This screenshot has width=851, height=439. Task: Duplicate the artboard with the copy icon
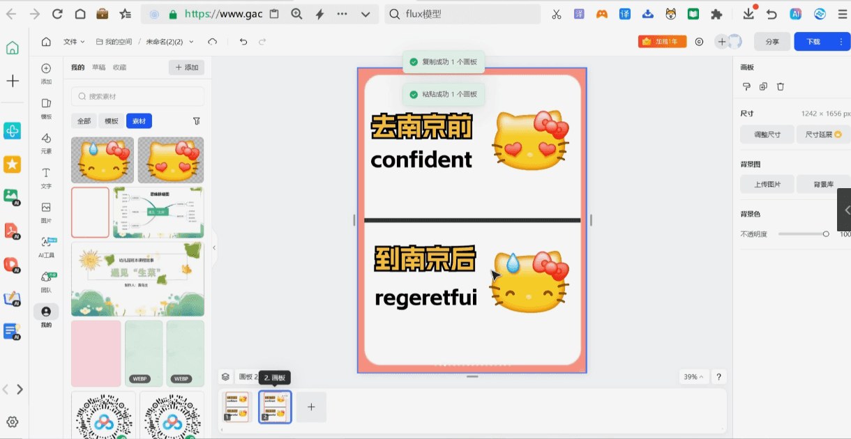click(x=763, y=86)
